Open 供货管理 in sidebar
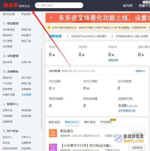The width and height of the screenshot is (150, 151). (x=7, y=47)
